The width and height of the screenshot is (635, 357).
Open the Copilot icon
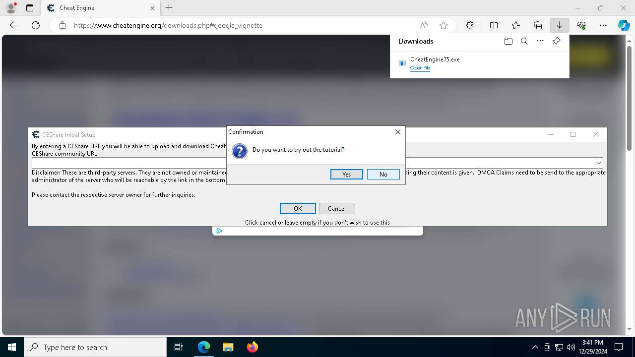pos(624,25)
